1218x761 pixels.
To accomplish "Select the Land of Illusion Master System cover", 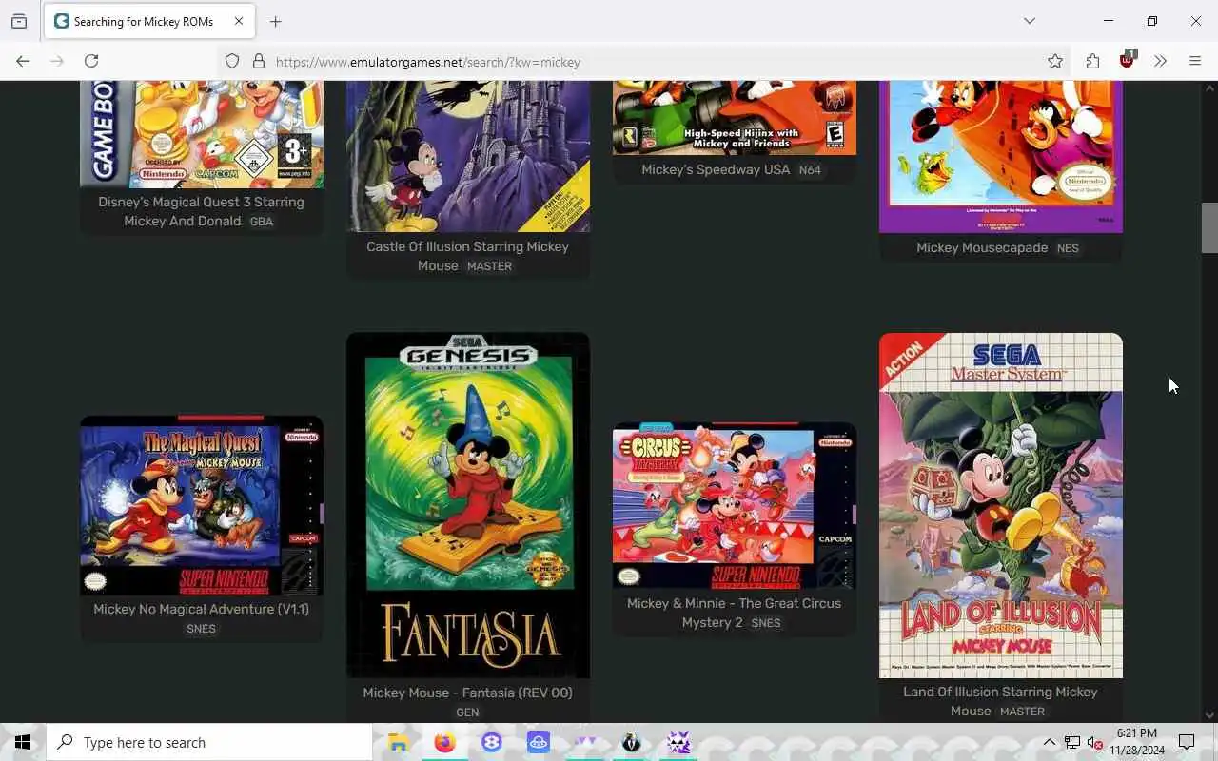I will click(x=1000, y=505).
